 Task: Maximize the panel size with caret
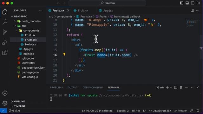point(192,87)
